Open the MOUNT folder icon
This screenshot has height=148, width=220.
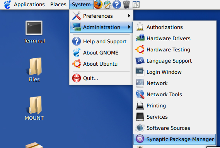tap(34, 108)
